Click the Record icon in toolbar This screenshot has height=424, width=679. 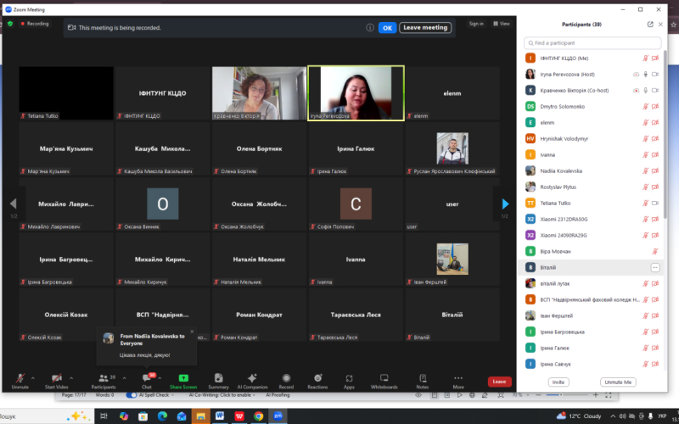(x=286, y=381)
